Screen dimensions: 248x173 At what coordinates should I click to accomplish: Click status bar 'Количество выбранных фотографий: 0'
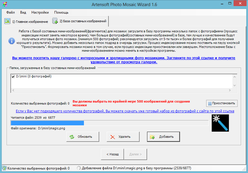(38, 168)
